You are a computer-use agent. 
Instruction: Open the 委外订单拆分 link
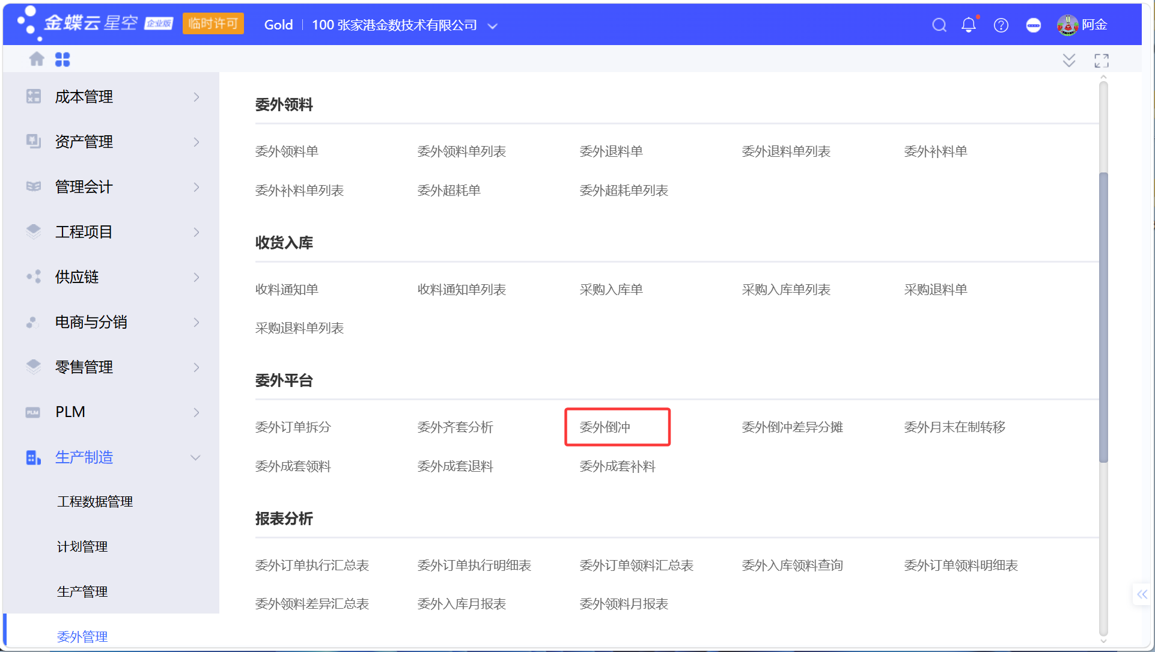click(x=293, y=427)
